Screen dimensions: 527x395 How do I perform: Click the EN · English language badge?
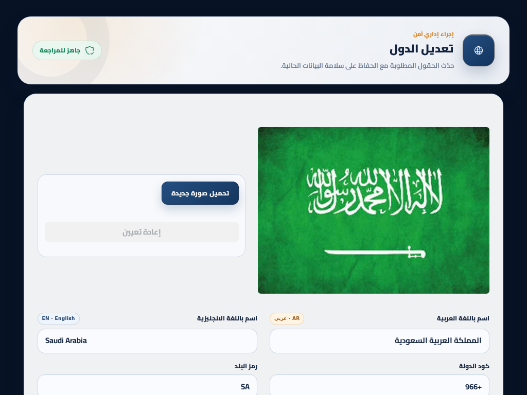(59, 318)
